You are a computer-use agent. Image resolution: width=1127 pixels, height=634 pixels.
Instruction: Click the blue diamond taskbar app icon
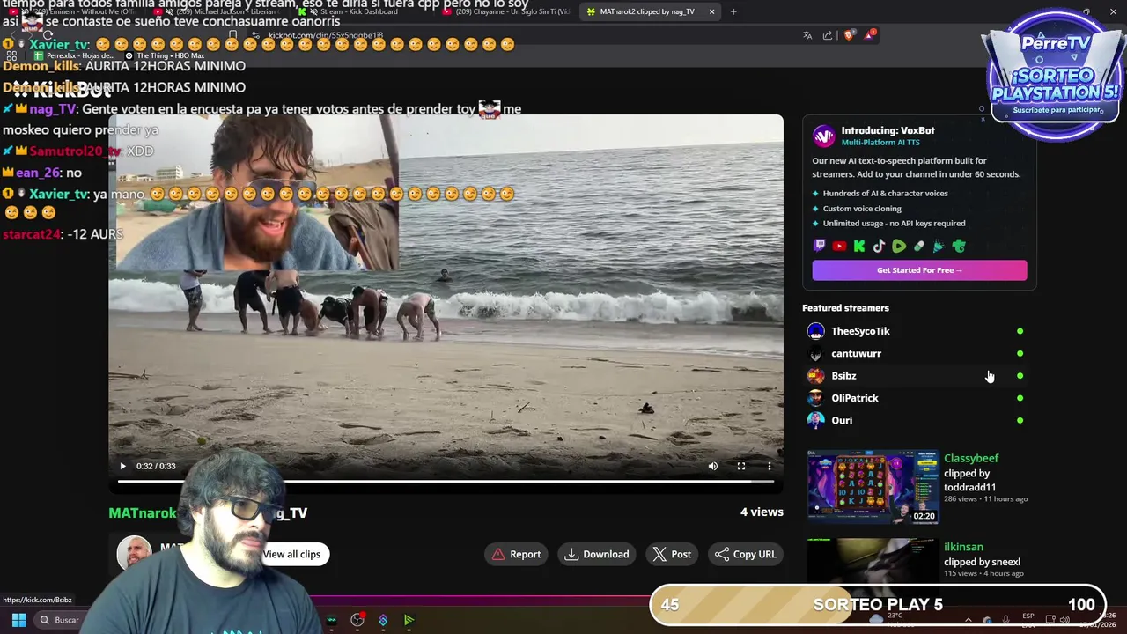pos(383,620)
